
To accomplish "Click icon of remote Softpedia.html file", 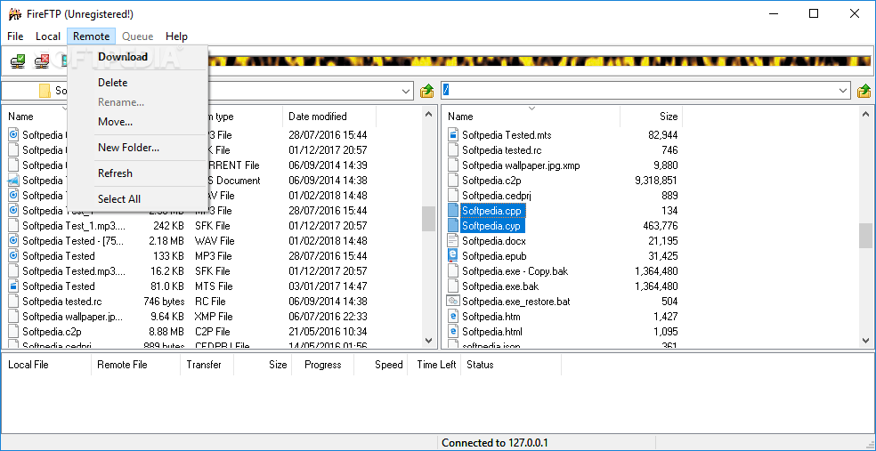I will point(453,332).
